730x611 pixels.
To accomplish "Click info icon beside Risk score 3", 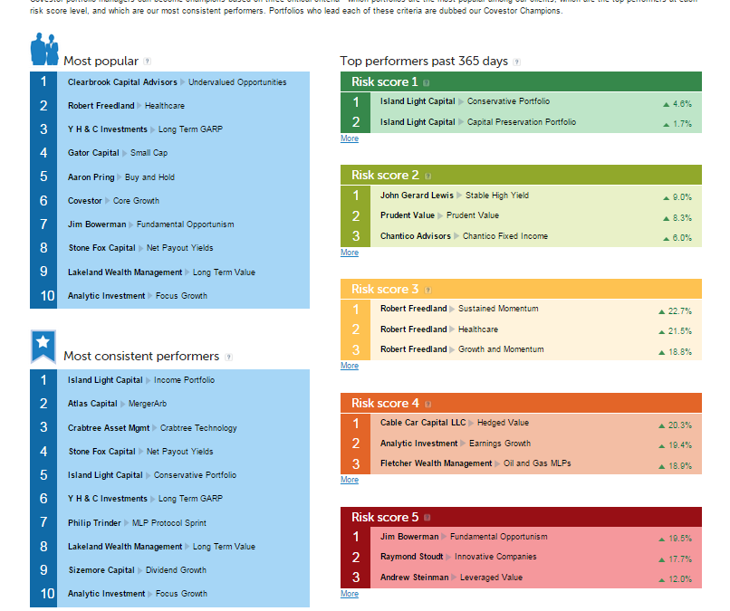I will 428,290.
